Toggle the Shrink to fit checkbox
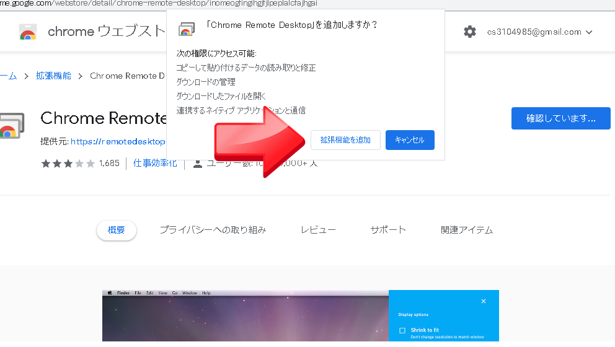 (x=402, y=330)
